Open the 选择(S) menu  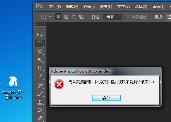141,7
